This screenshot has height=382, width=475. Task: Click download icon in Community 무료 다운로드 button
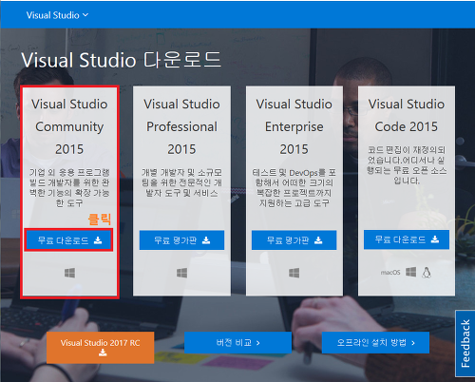[98, 240]
